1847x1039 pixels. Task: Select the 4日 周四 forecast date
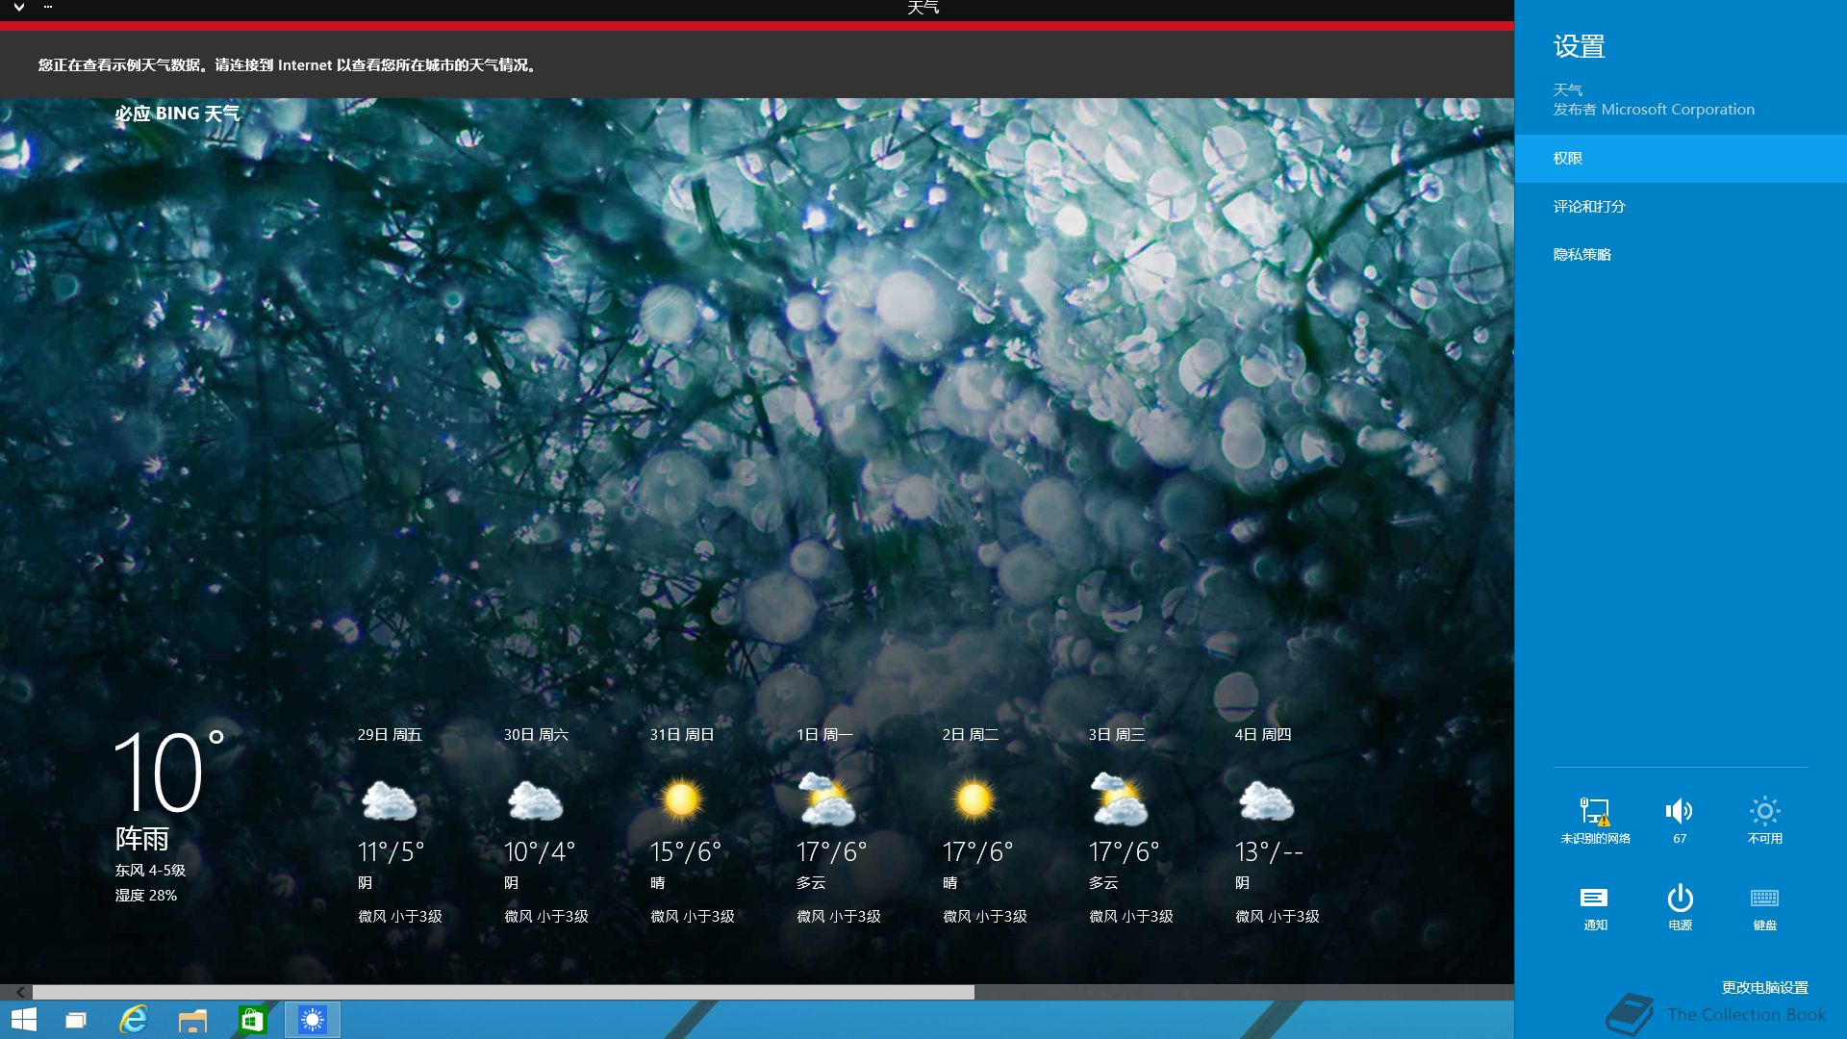click(1263, 734)
